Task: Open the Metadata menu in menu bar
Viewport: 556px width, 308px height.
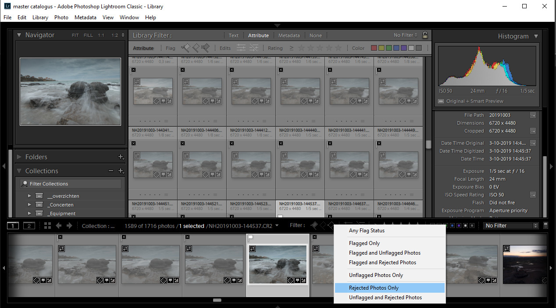Action: [86, 17]
